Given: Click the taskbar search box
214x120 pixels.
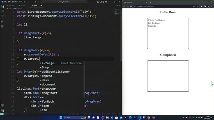Looking at the screenshot, I should coord(75,117).
